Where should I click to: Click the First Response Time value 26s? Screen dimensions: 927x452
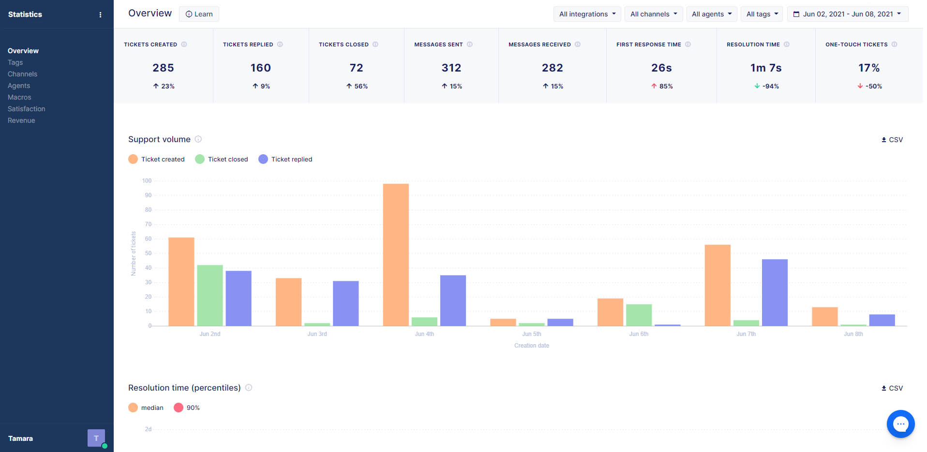661,68
